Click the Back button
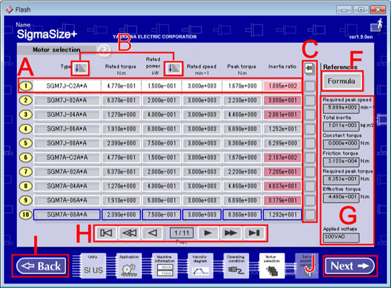Viewport: 391px width, 288px height. (41, 266)
